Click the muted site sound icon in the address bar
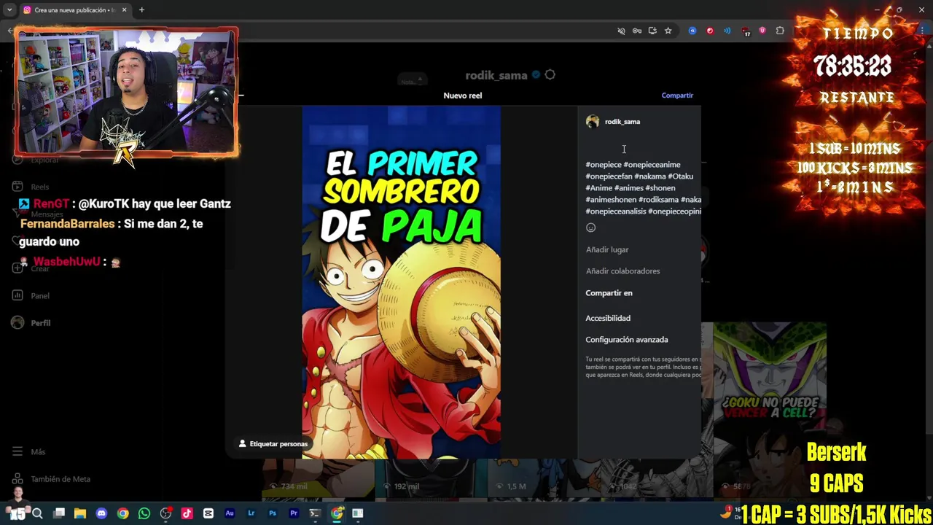933x525 pixels. [621, 31]
